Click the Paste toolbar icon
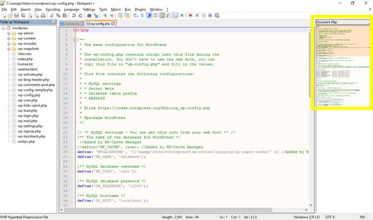 (x=65, y=15)
